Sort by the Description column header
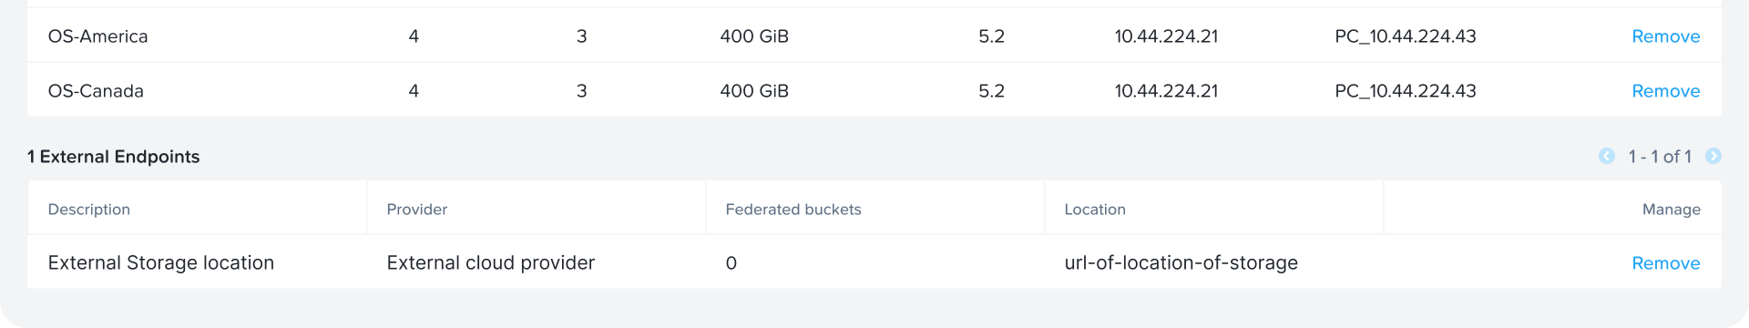Image resolution: width=1749 pixels, height=328 pixels. (x=89, y=210)
